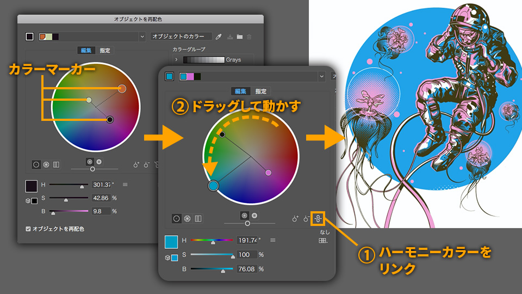Click the link harmony colors chain icon

(318, 219)
